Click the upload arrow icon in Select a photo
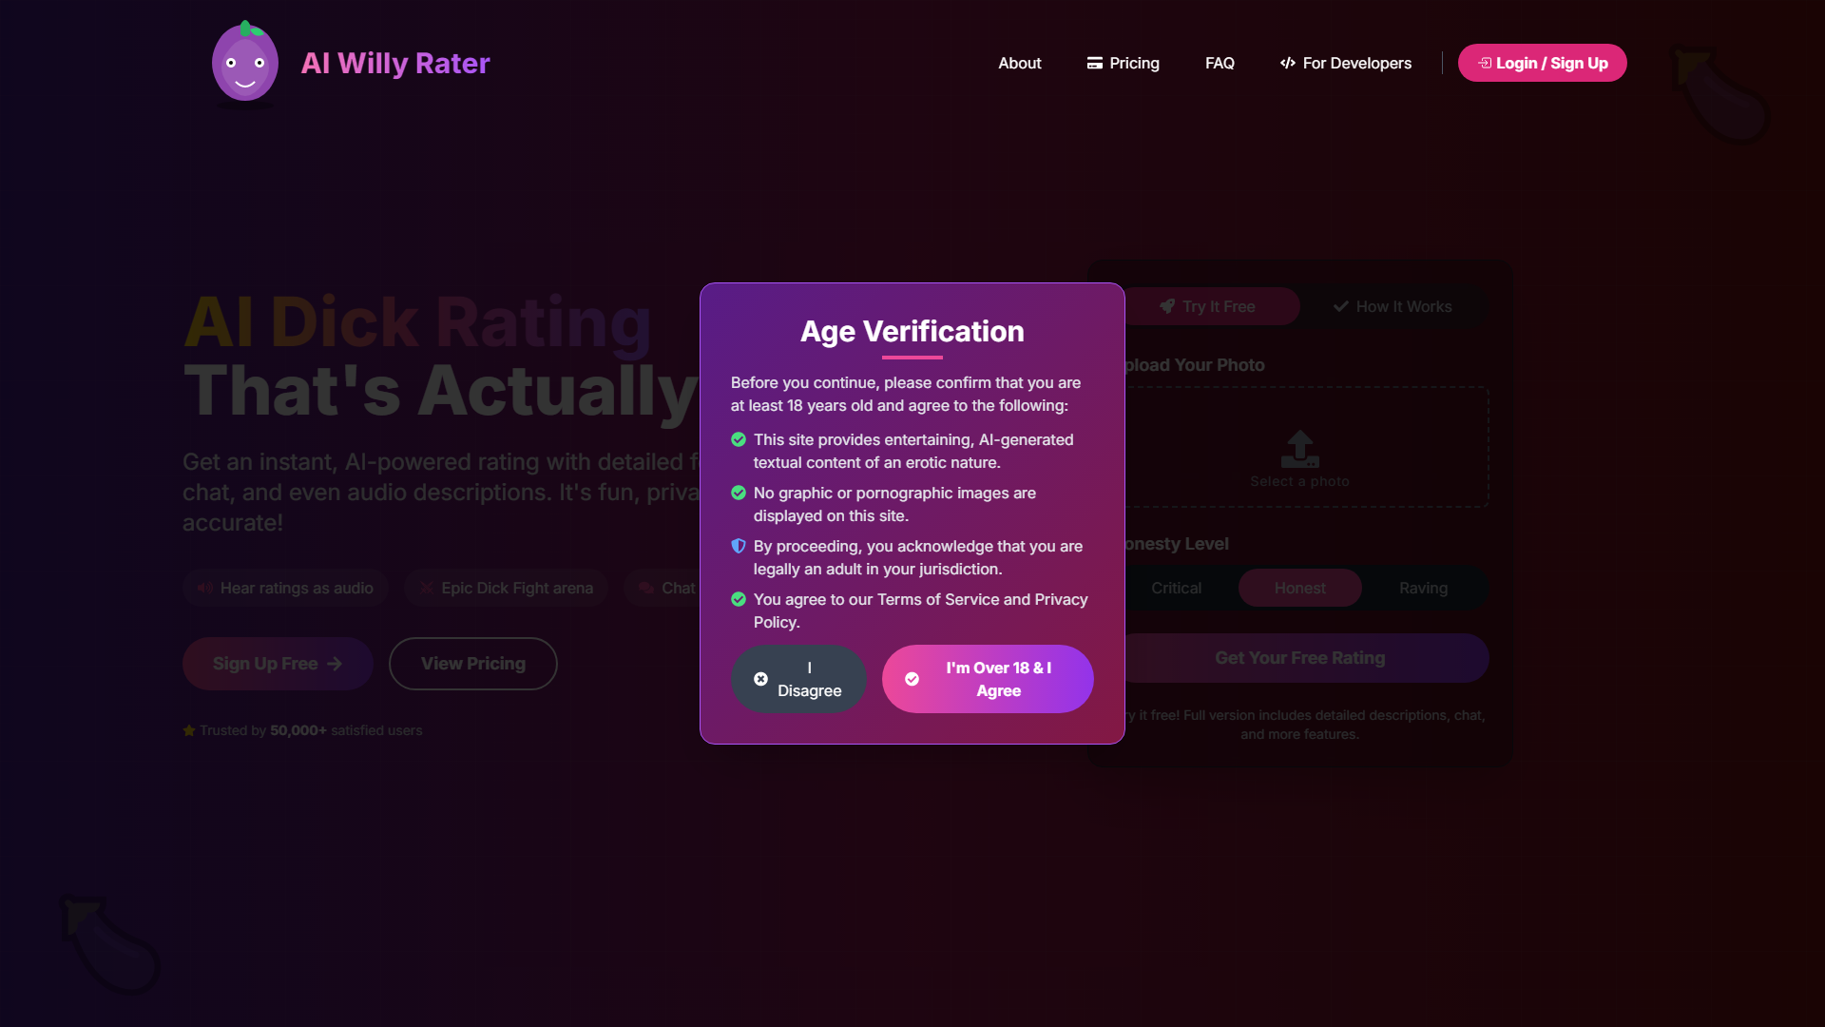 (1298, 449)
